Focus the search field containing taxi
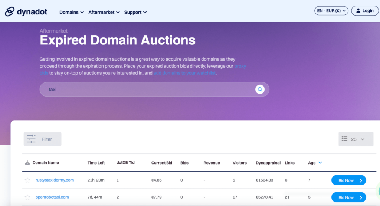Screen dimensions: 380x206 tap(154, 90)
